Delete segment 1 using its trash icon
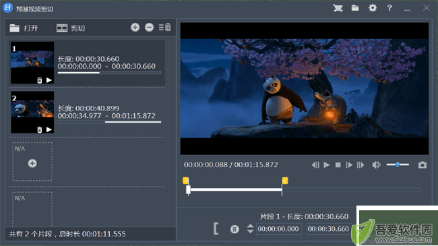 (39, 80)
